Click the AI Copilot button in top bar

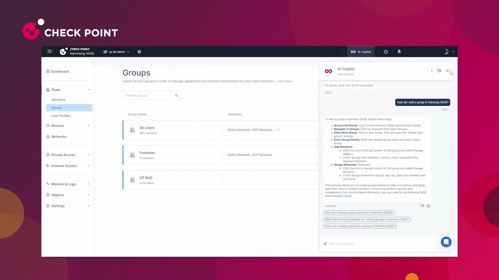361,52
